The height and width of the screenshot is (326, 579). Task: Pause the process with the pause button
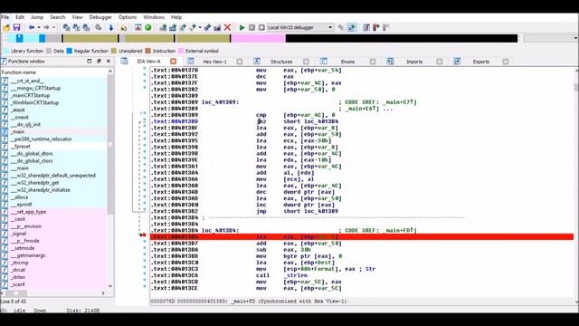[252, 27]
